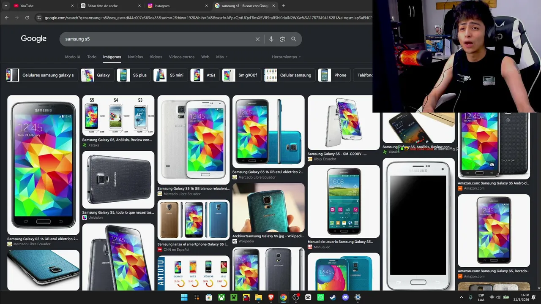Show hidden system tray icons
The image size is (541, 304).
[x=461, y=297]
